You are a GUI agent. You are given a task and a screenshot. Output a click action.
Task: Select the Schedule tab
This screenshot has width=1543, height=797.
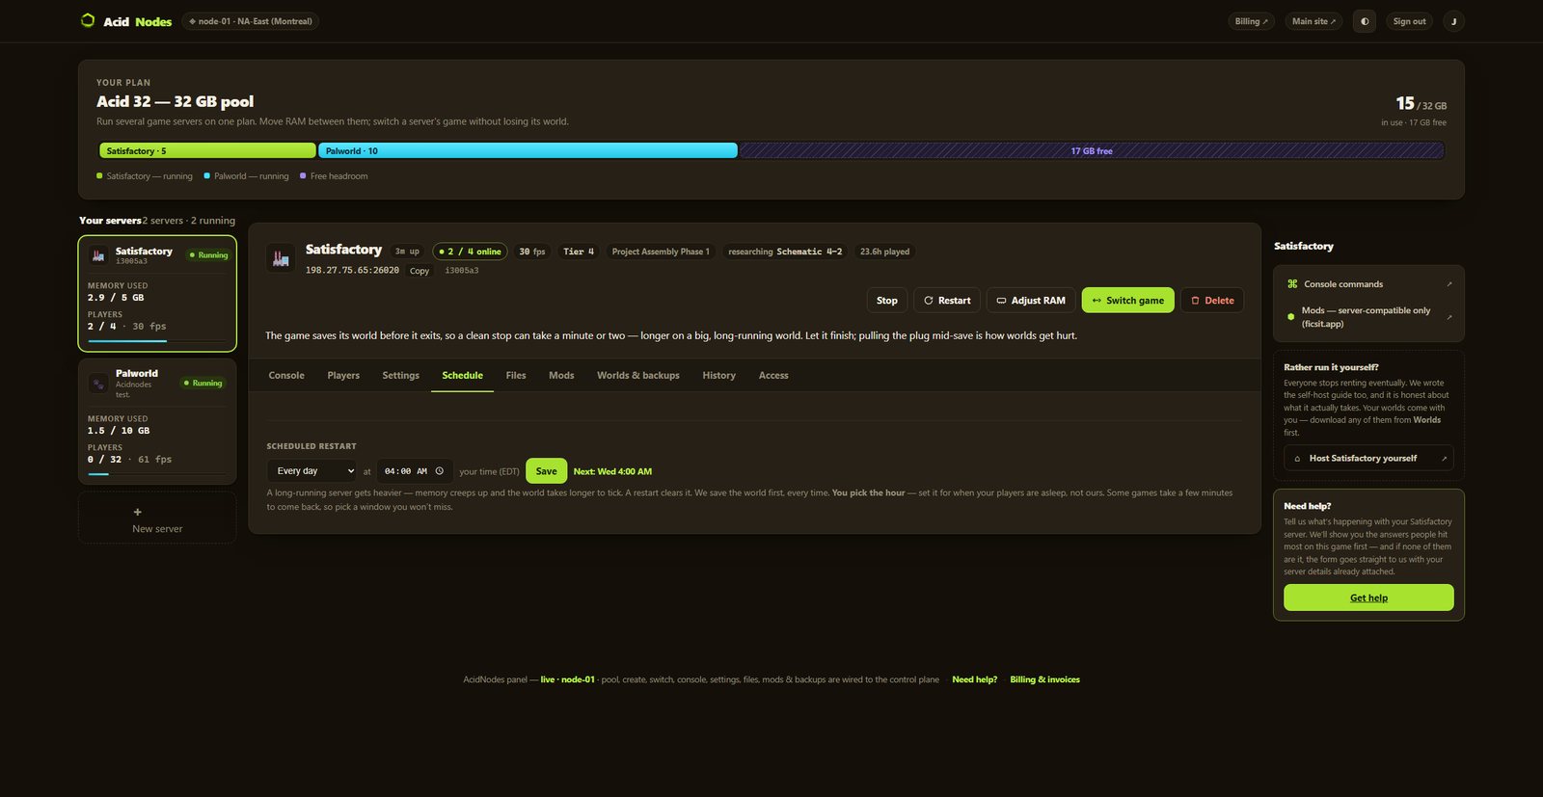click(462, 376)
